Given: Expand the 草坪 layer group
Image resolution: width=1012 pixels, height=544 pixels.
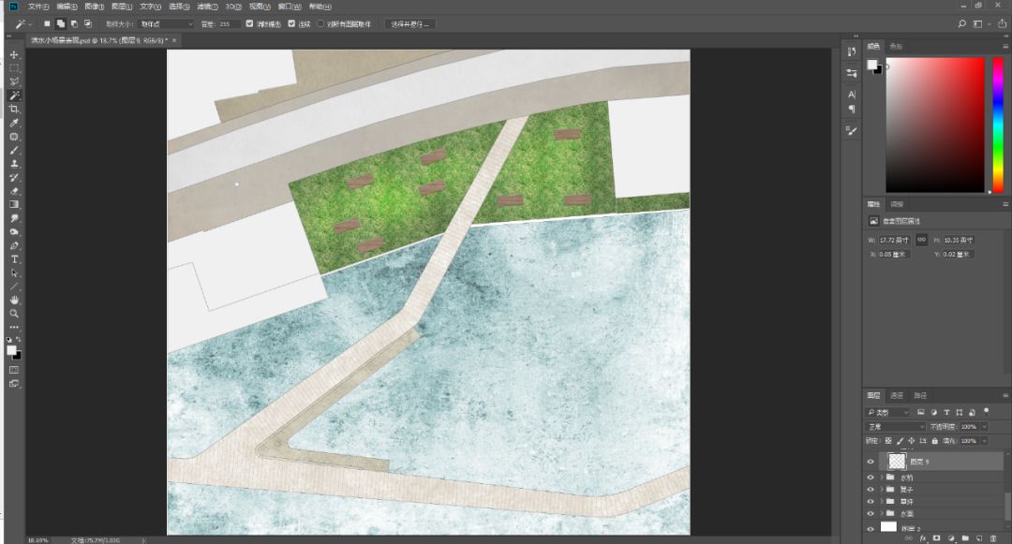Looking at the screenshot, I should tap(882, 502).
